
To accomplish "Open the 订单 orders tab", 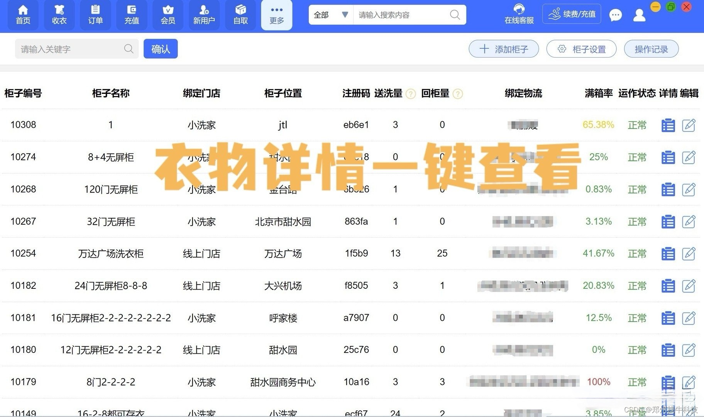I will pyautogui.click(x=95, y=15).
